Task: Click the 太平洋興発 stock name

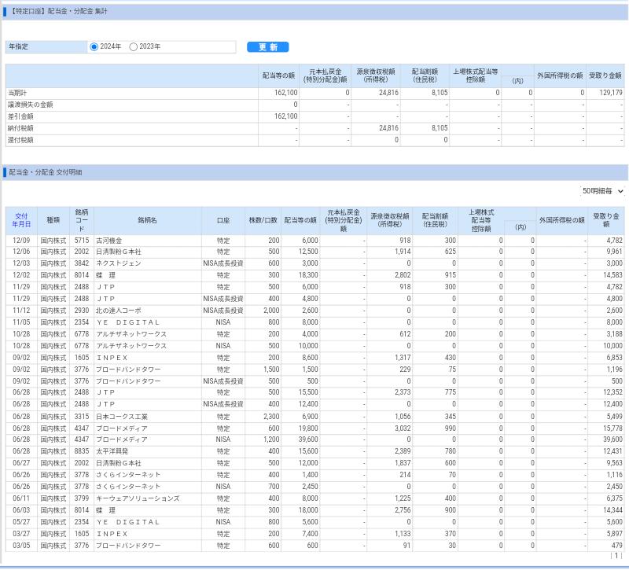Action: (112, 451)
